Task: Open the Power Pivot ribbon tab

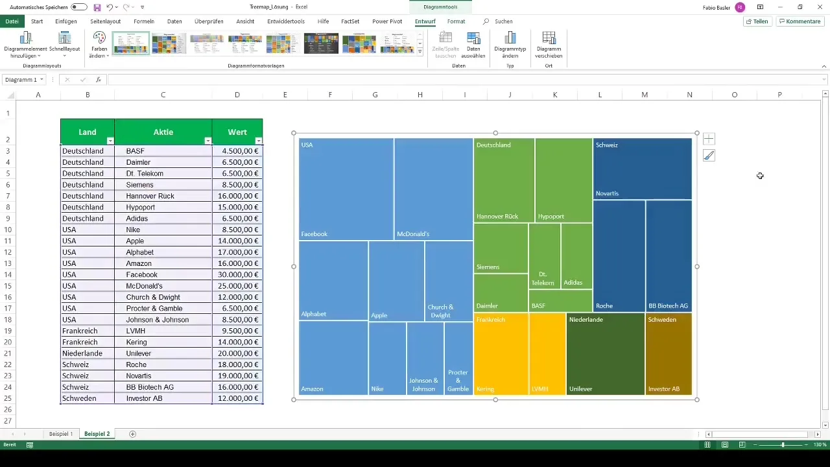Action: [387, 21]
